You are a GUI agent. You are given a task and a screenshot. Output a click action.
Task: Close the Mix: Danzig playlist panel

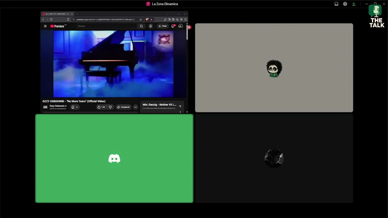180,106
